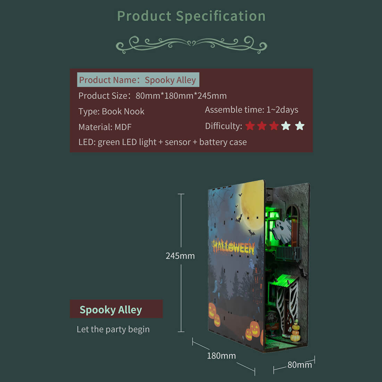The image size is (382, 382).
Task: Click the Spooky Alley maroon banner
Action: 116,309
